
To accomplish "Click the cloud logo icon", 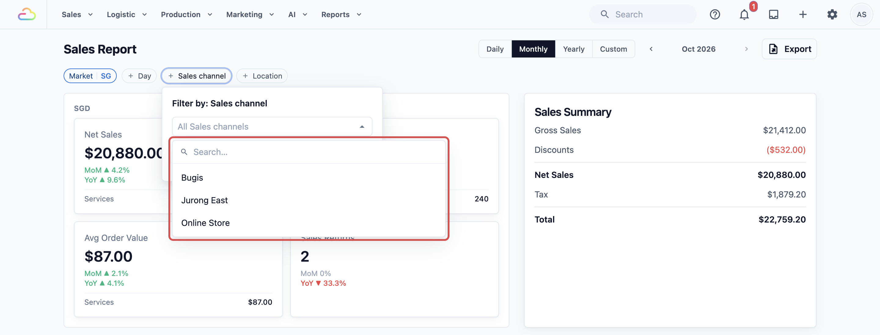I will tap(27, 14).
